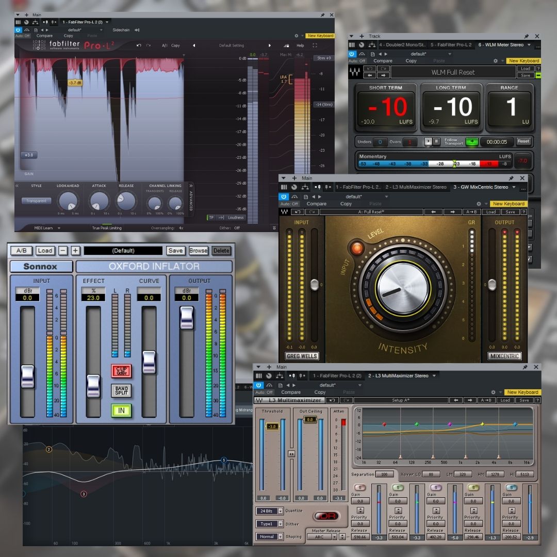Start WLM Meter play button
The image size is (557, 557).
(x=428, y=141)
